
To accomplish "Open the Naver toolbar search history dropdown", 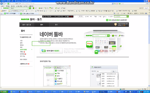I will (x=28, y=8).
